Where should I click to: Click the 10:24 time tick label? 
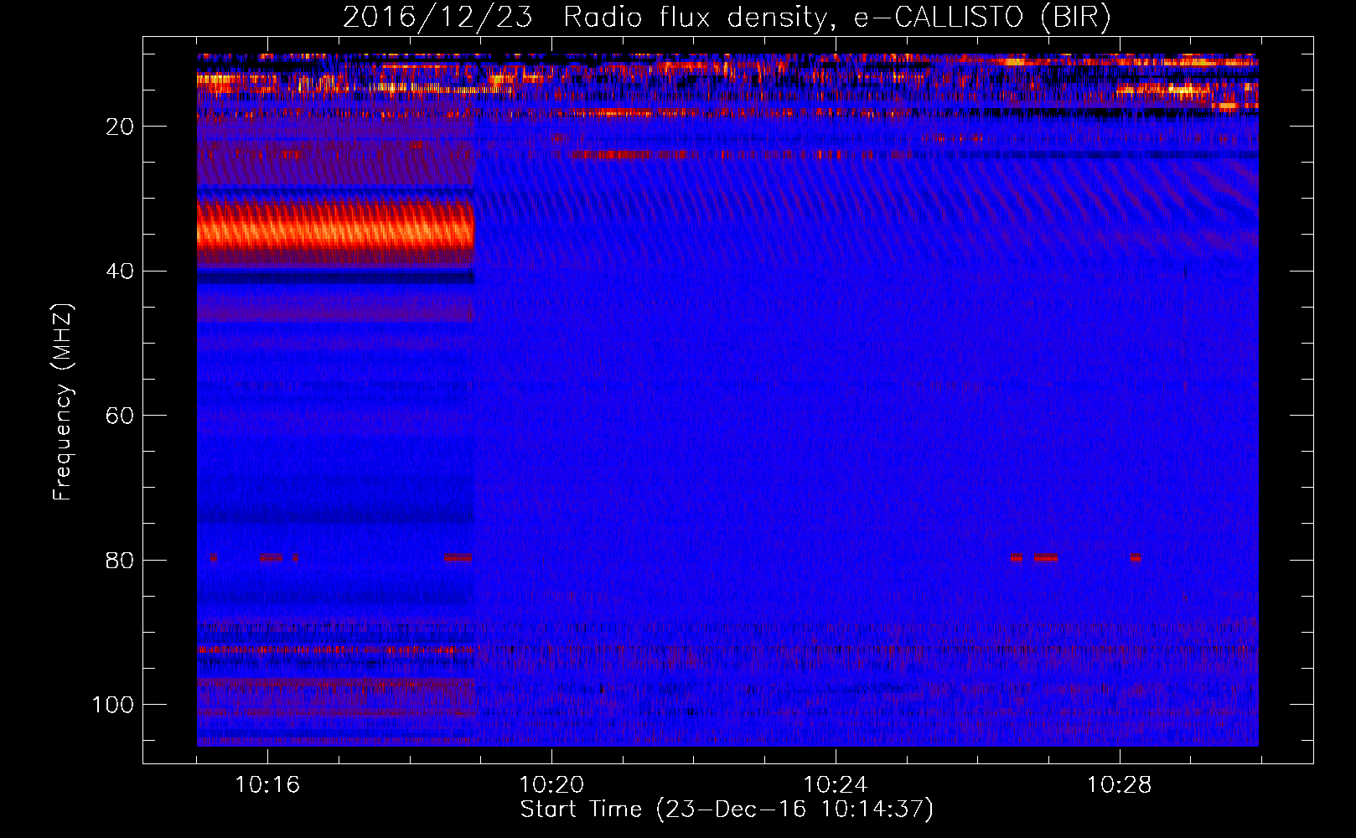pyautogui.click(x=836, y=784)
